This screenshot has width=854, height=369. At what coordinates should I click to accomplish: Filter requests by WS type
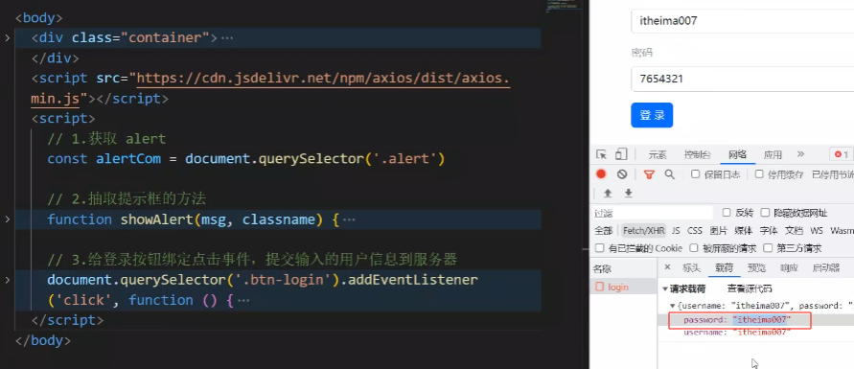pos(817,230)
